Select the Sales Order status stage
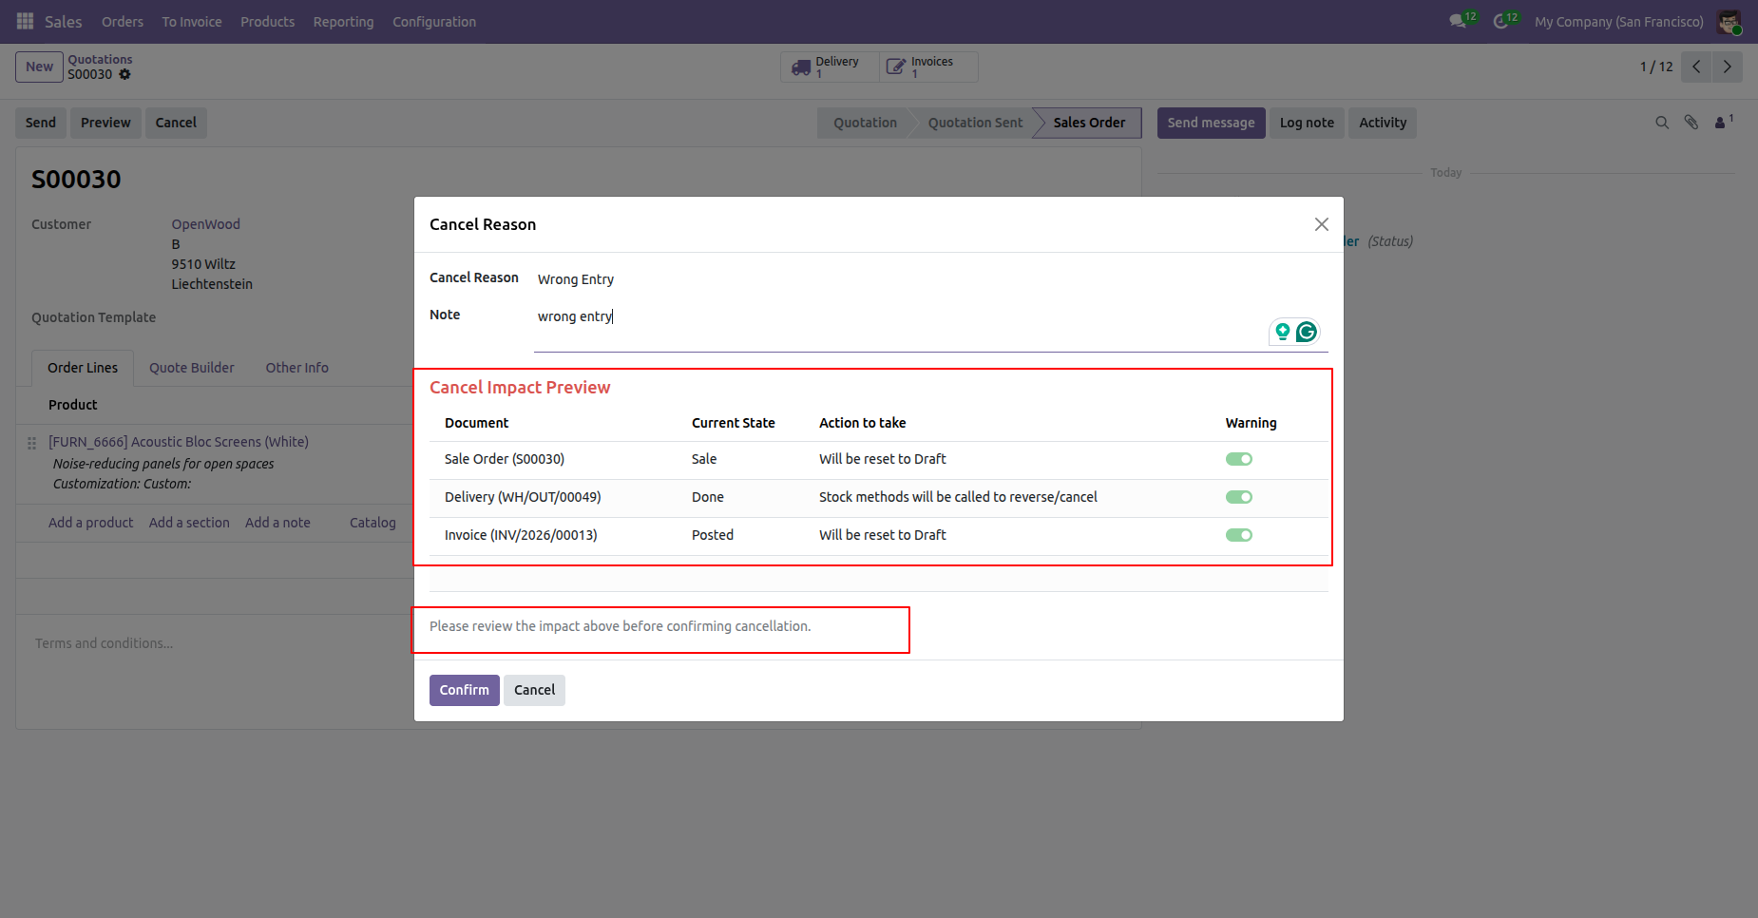 (1089, 123)
